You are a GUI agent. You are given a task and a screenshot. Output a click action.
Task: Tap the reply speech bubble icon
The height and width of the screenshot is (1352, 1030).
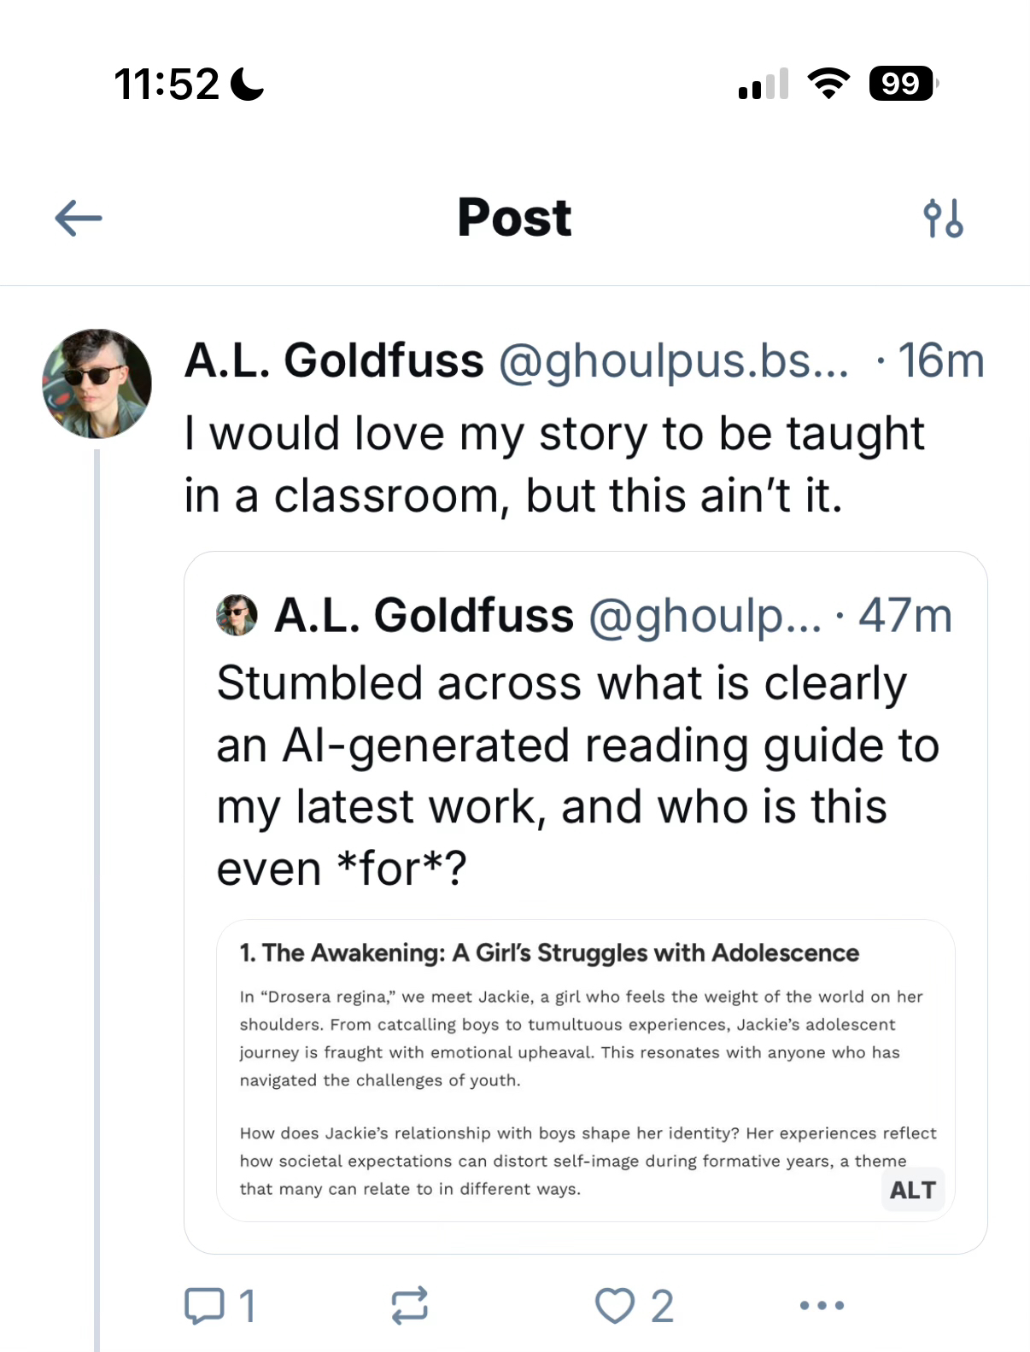[x=204, y=1305]
